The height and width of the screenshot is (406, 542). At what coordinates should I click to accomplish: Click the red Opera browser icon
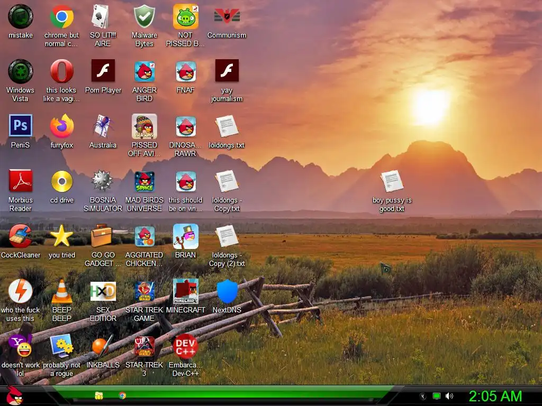tap(61, 71)
